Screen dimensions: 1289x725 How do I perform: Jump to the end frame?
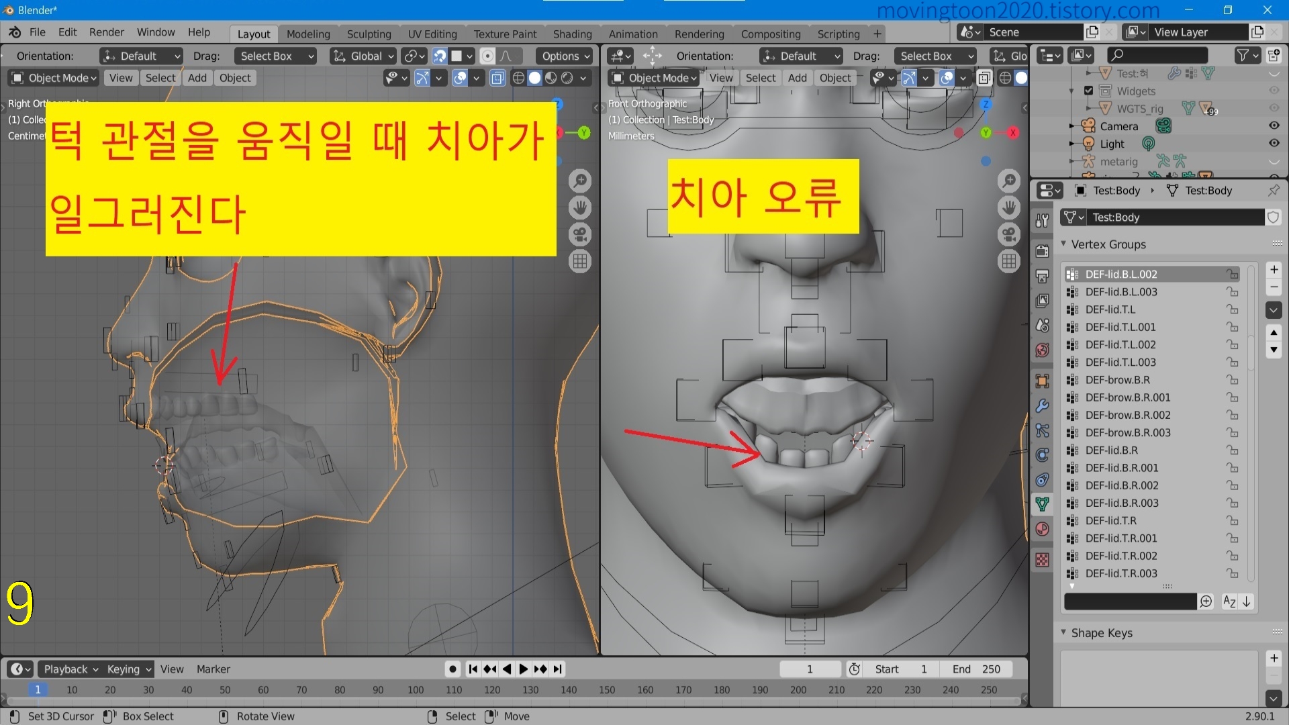click(x=558, y=669)
